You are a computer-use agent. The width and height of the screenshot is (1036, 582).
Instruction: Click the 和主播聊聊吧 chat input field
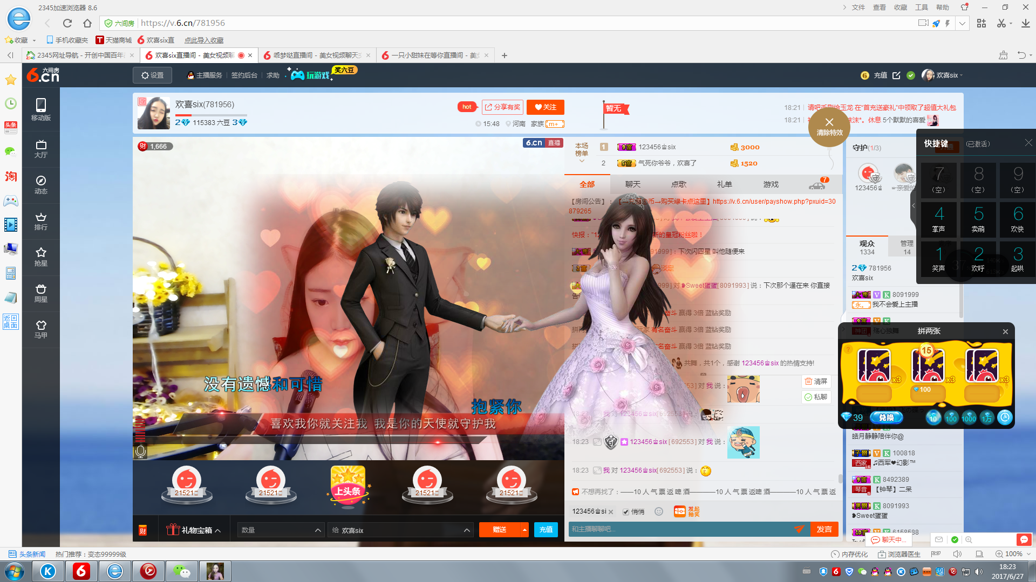point(680,529)
